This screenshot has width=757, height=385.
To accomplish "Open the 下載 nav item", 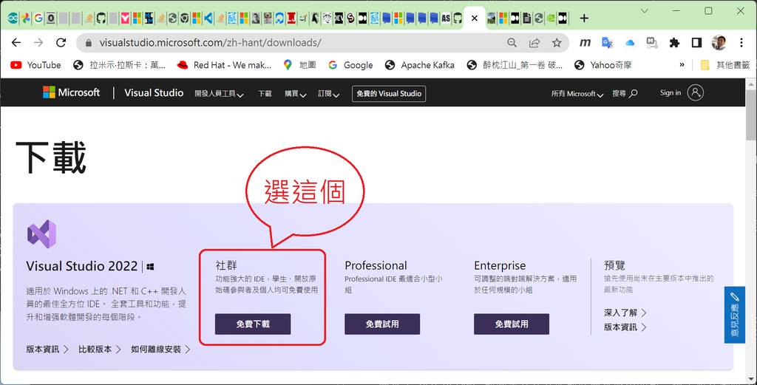I will pos(265,94).
